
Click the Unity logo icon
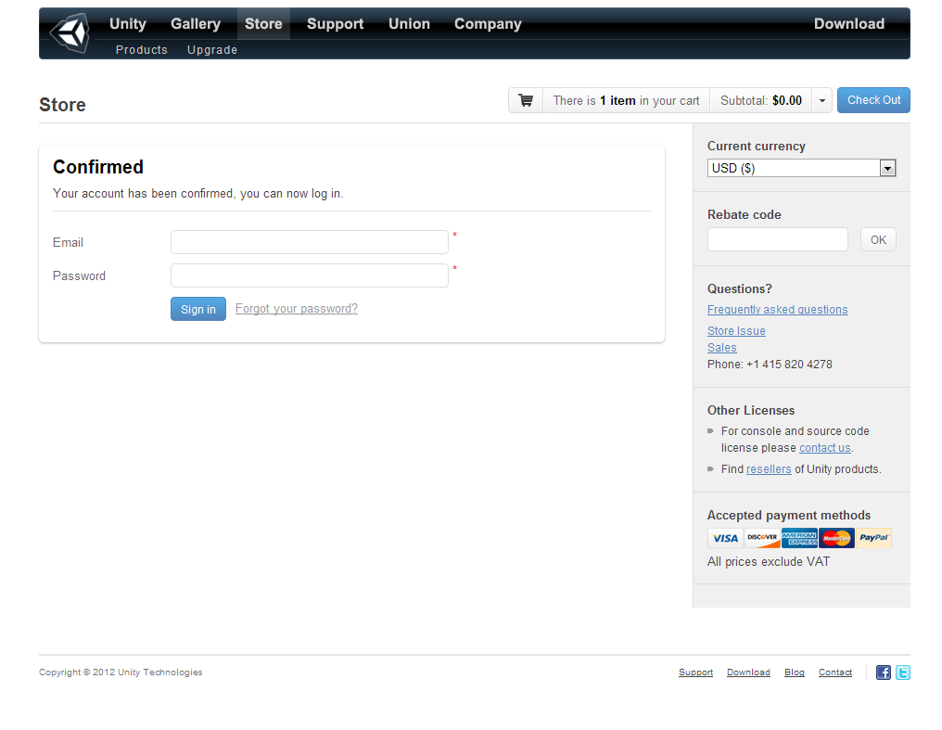coord(70,33)
